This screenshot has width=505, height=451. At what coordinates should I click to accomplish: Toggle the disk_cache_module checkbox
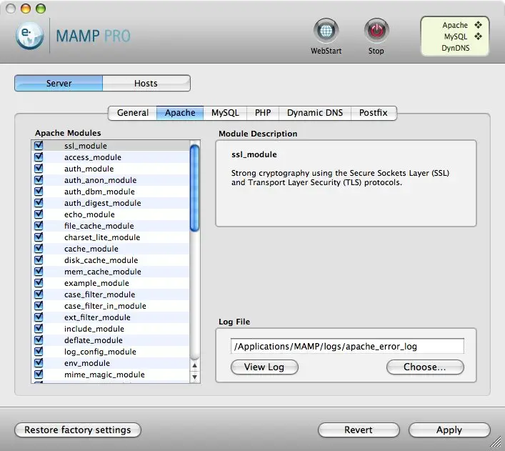(39, 260)
